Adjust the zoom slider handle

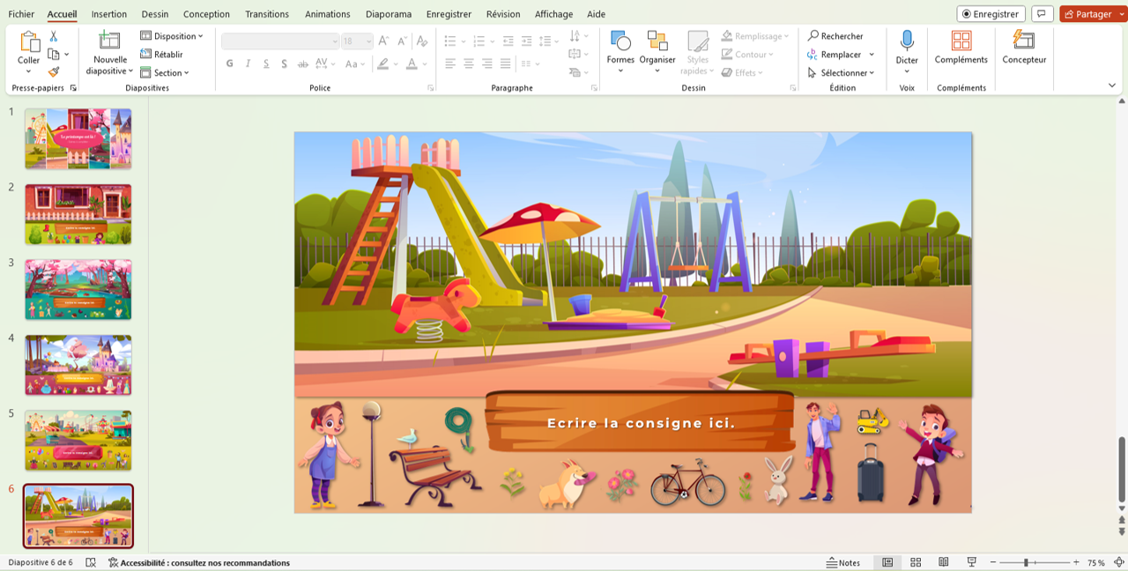click(1026, 562)
